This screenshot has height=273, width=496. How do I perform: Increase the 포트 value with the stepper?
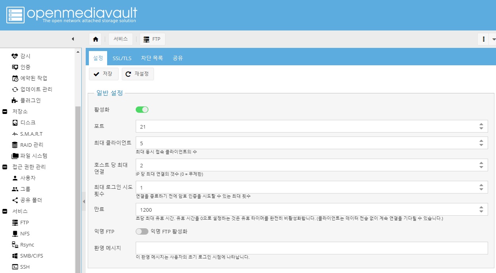[x=481, y=124]
